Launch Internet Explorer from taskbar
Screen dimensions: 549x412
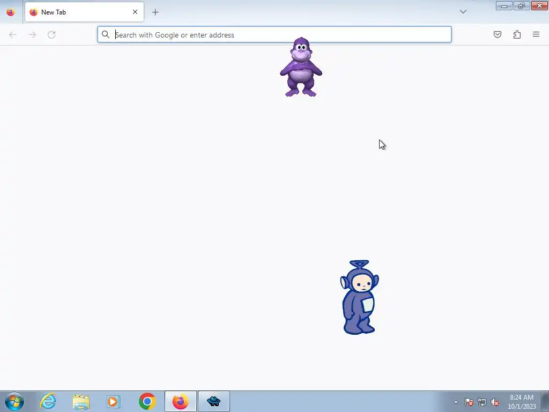click(x=48, y=401)
